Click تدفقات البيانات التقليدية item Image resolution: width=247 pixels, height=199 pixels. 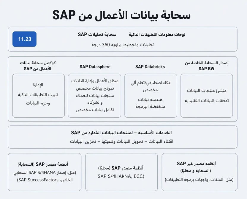207,100
